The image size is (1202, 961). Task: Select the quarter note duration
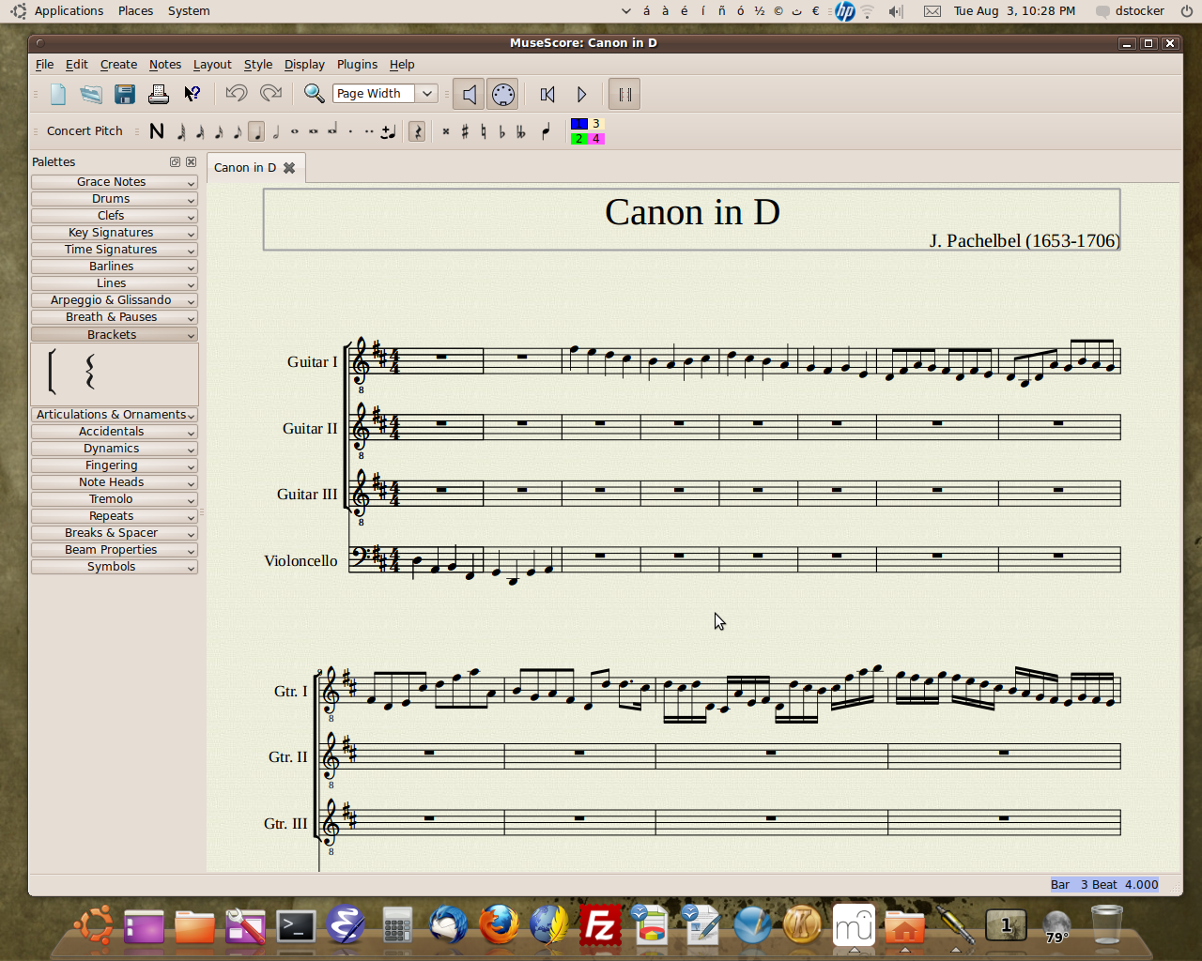tap(257, 131)
